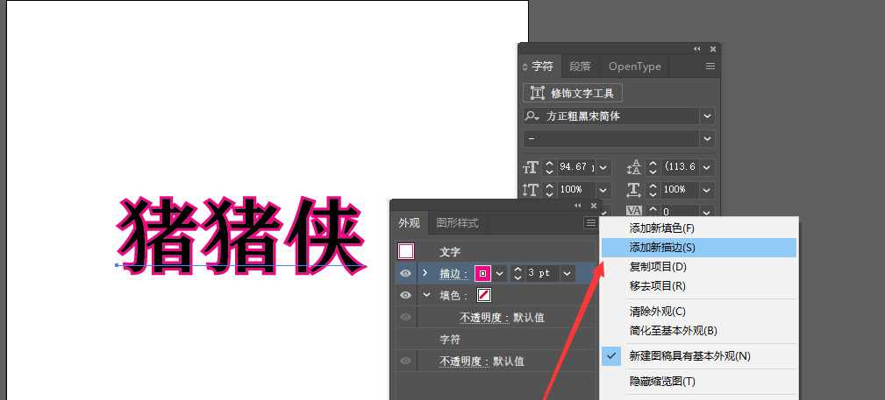Choose 添加新描边(S) from menu

pos(699,248)
